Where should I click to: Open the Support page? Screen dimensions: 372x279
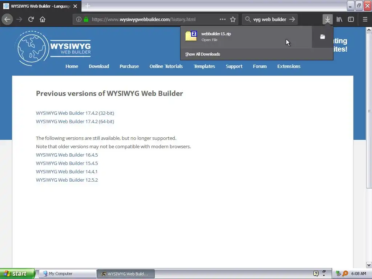pyautogui.click(x=234, y=66)
